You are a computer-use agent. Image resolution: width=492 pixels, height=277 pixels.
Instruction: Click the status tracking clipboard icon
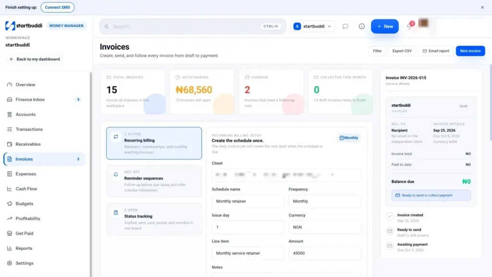point(116,213)
